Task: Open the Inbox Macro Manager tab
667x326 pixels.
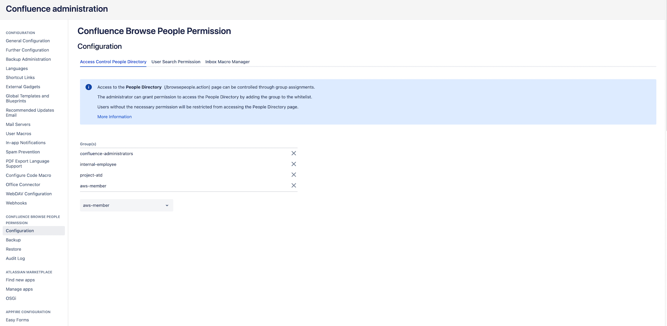Action: pos(228,62)
